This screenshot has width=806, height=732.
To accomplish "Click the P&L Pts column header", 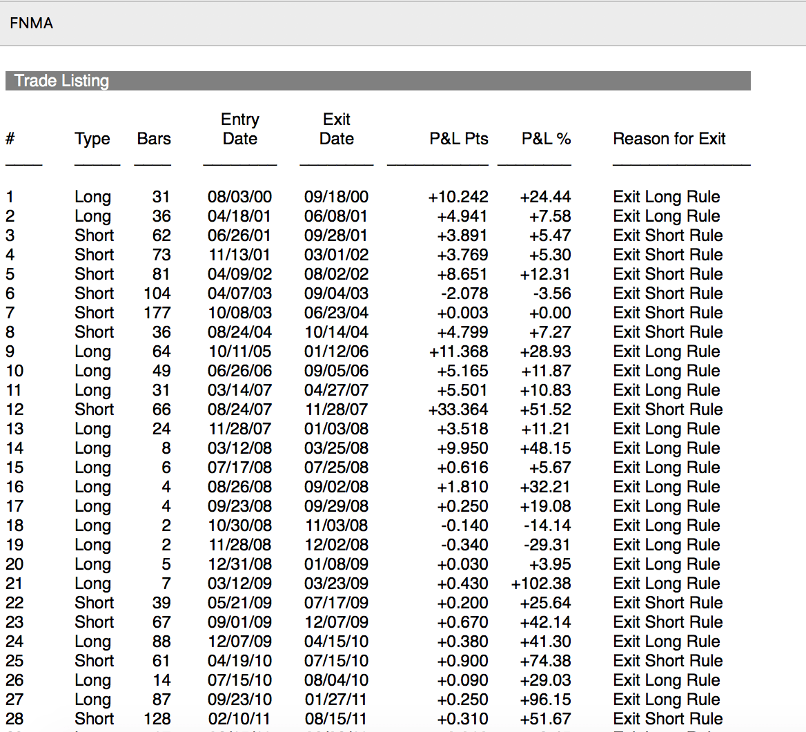I will tap(458, 139).
